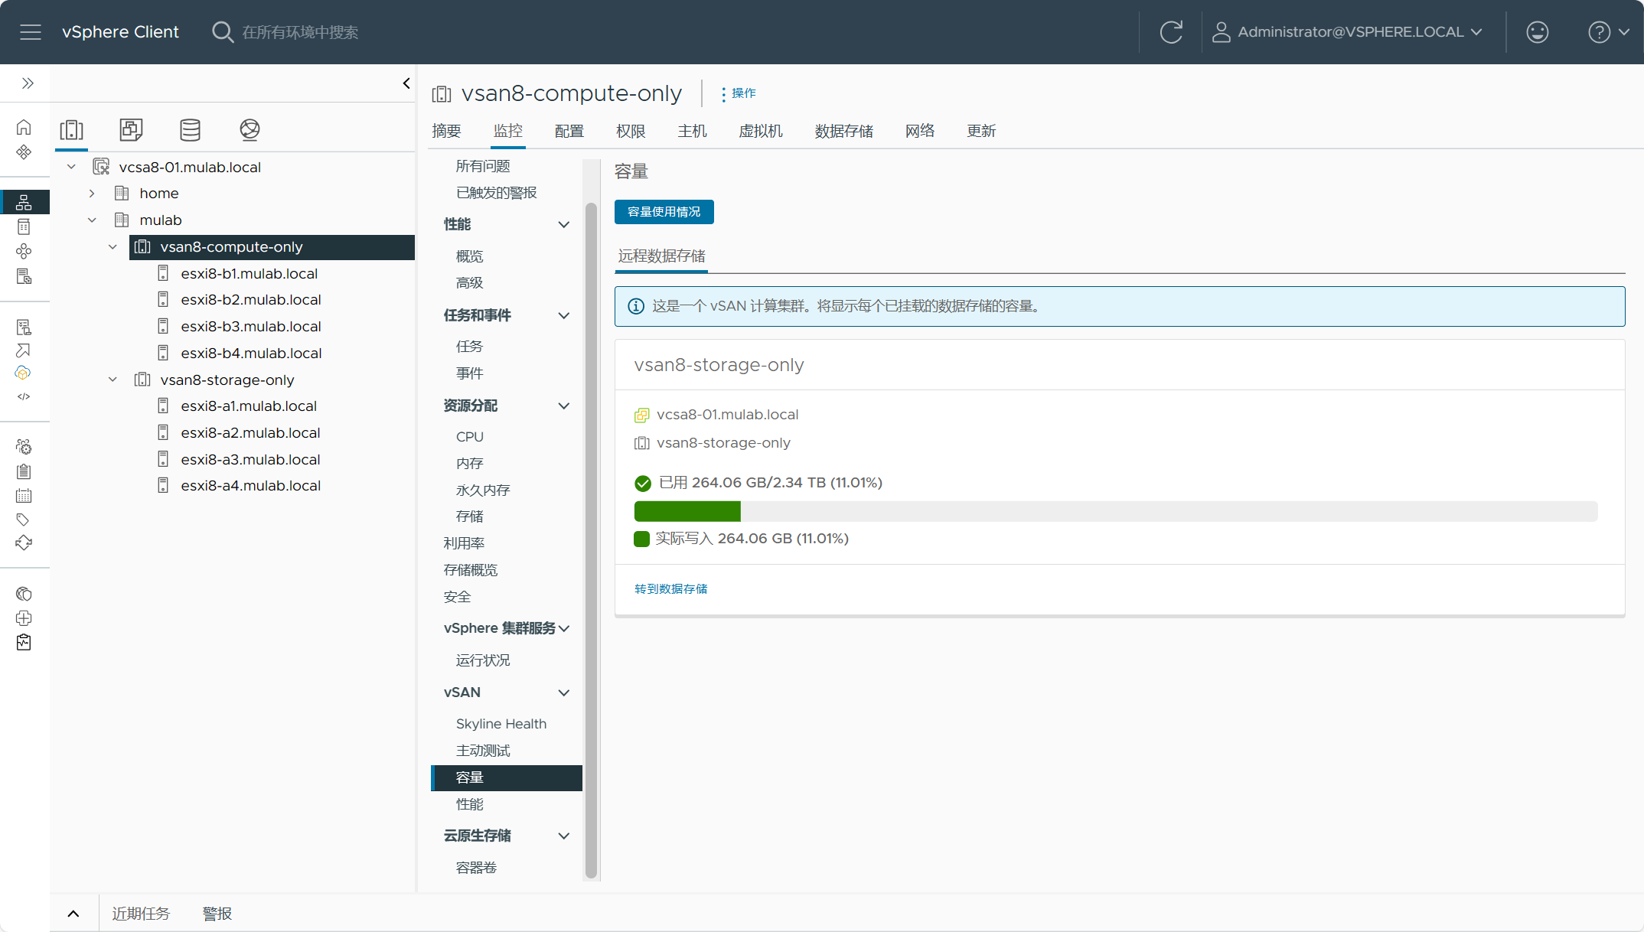1644x932 pixels.
Task: Follow the 转到数据存储 link
Action: pyautogui.click(x=670, y=588)
